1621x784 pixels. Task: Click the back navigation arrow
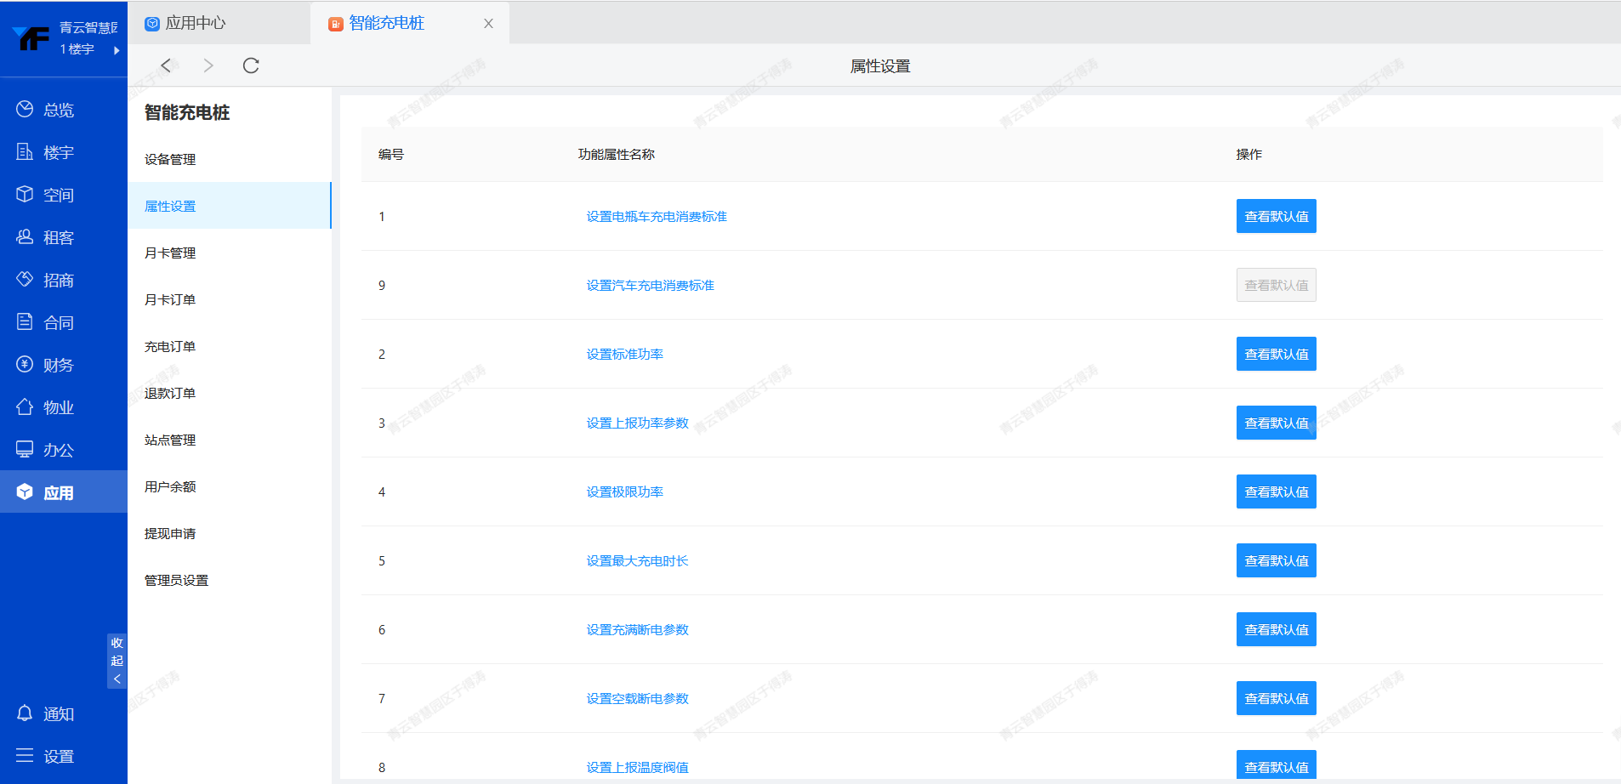coord(166,65)
